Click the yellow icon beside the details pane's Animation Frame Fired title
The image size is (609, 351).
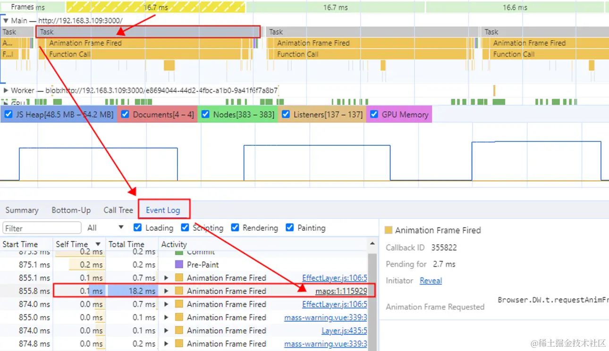[389, 230]
